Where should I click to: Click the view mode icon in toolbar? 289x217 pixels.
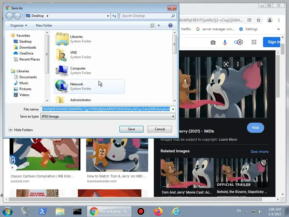pyautogui.click(x=153, y=25)
